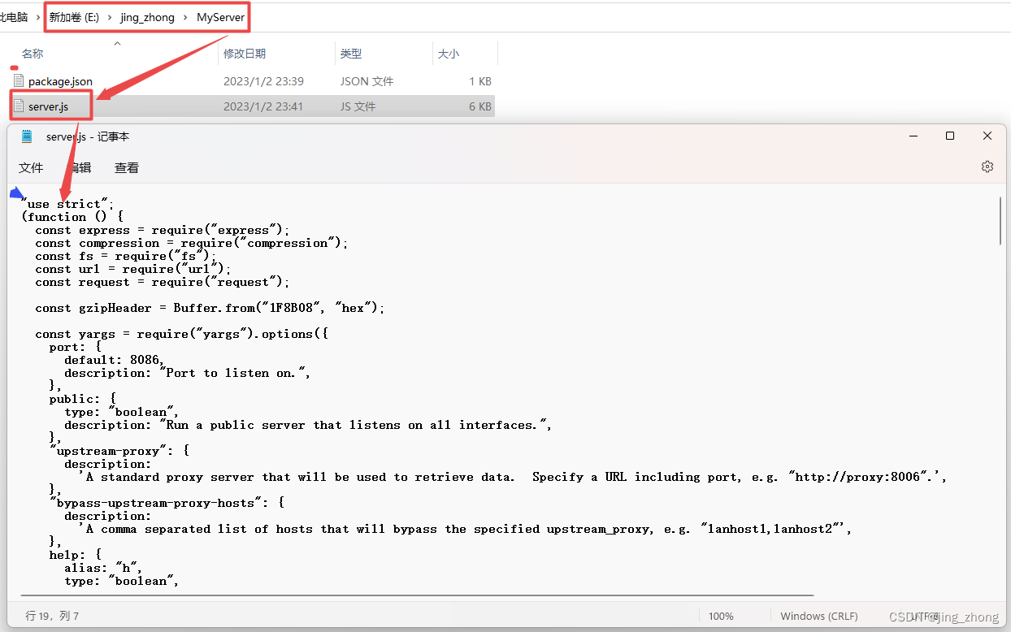Click the JSON 文件 type cell
Image resolution: width=1011 pixels, height=632 pixels.
pyautogui.click(x=367, y=81)
